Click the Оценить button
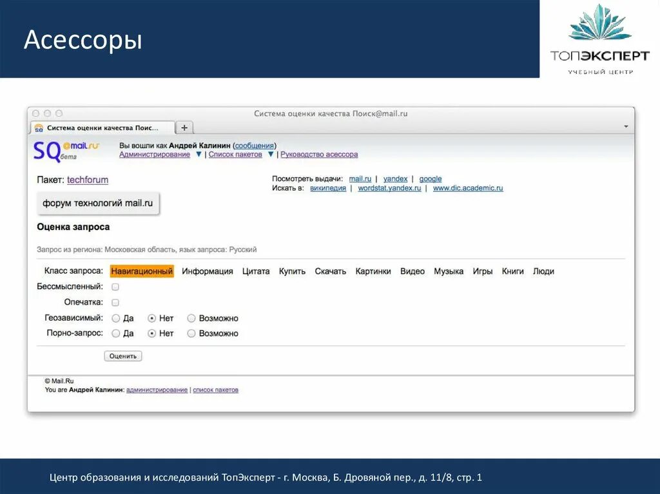Image resolution: width=660 pixels, height=494 pixels. click(123, 356)
